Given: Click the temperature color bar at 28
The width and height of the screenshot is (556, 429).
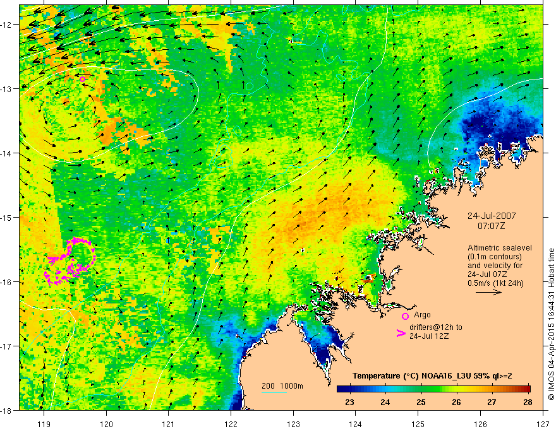Looking at the screenshot, I should point(528,389).
